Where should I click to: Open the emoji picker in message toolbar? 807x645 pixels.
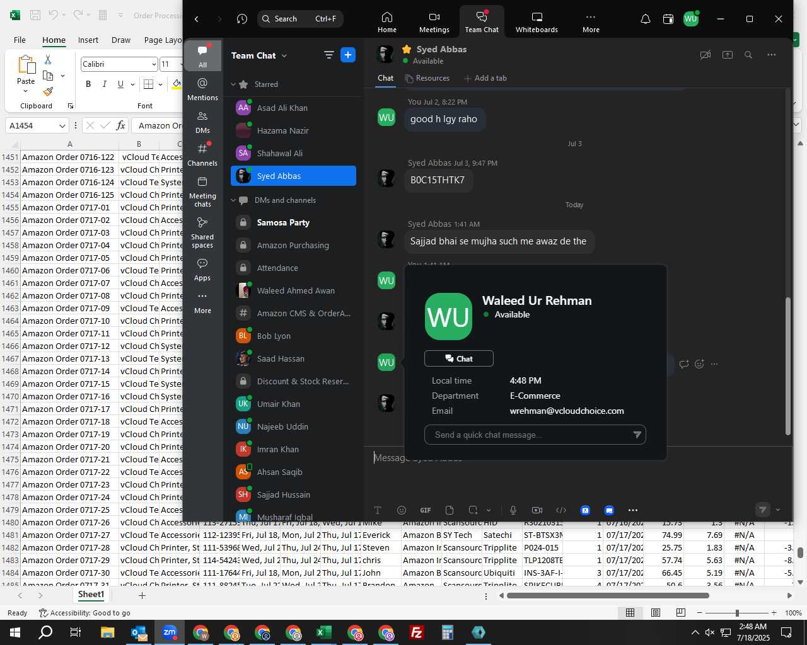[x=402, y=510]
